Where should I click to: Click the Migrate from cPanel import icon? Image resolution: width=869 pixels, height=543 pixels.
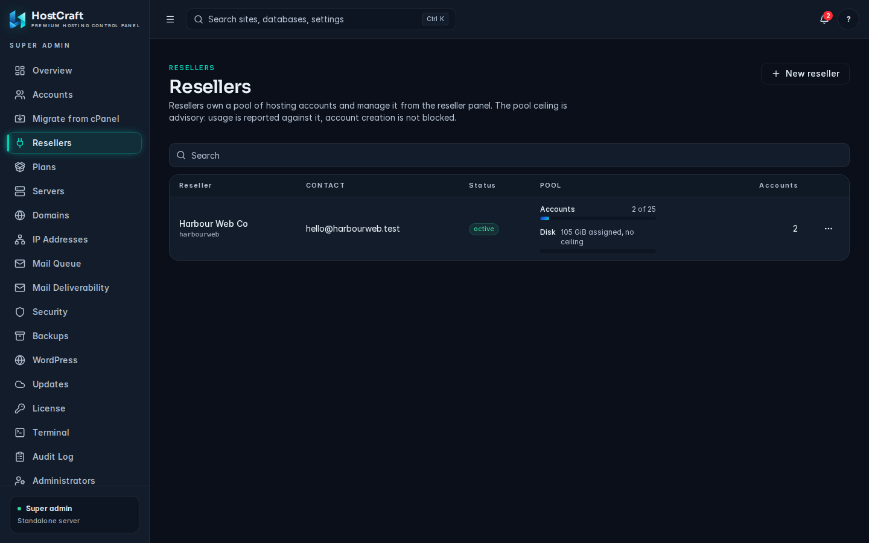(x=20, y=119)
